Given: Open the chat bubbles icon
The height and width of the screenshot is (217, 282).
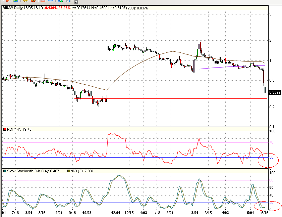Looking at the screenshot, I should (51, 2).
